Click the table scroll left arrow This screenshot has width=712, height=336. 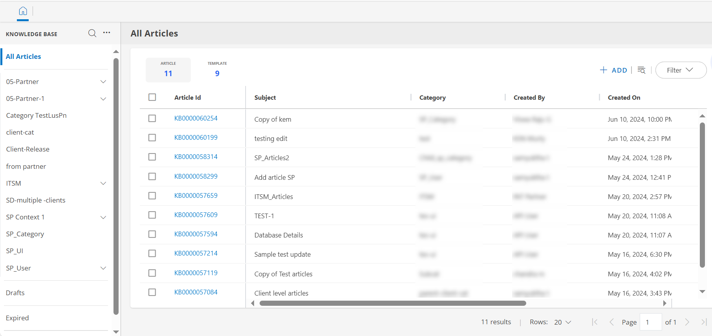point(253,303)
